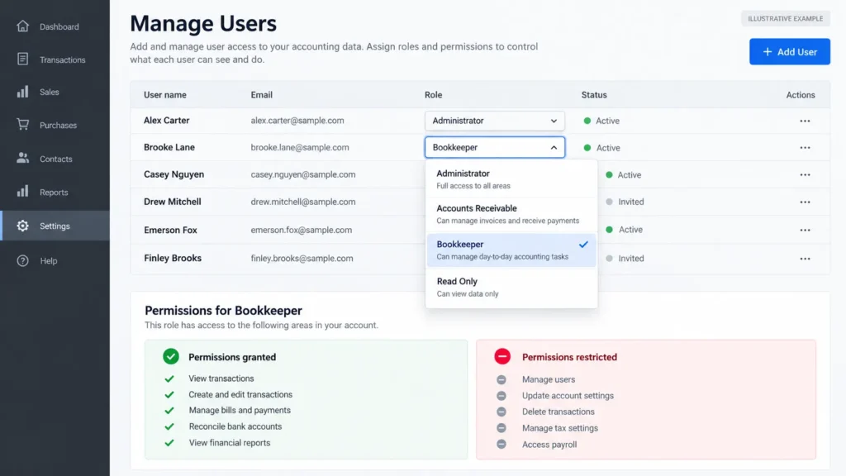
Task: Choose Bookkeeper role from dropdown list
Action: click(x=511, y=250)
